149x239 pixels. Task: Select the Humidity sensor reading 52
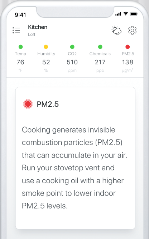click(46, 62)
